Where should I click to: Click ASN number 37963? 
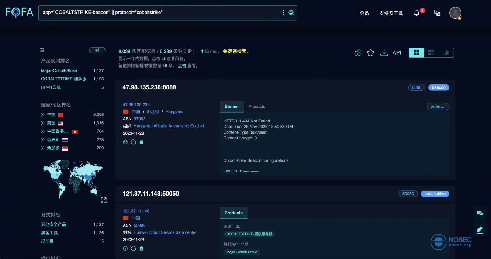(140, 119)
